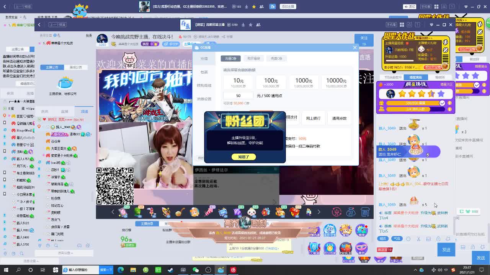Viewport: 490px width, 275px height.
Task: Click front chat 发送 send button
Action: click(x=446, y=249)
